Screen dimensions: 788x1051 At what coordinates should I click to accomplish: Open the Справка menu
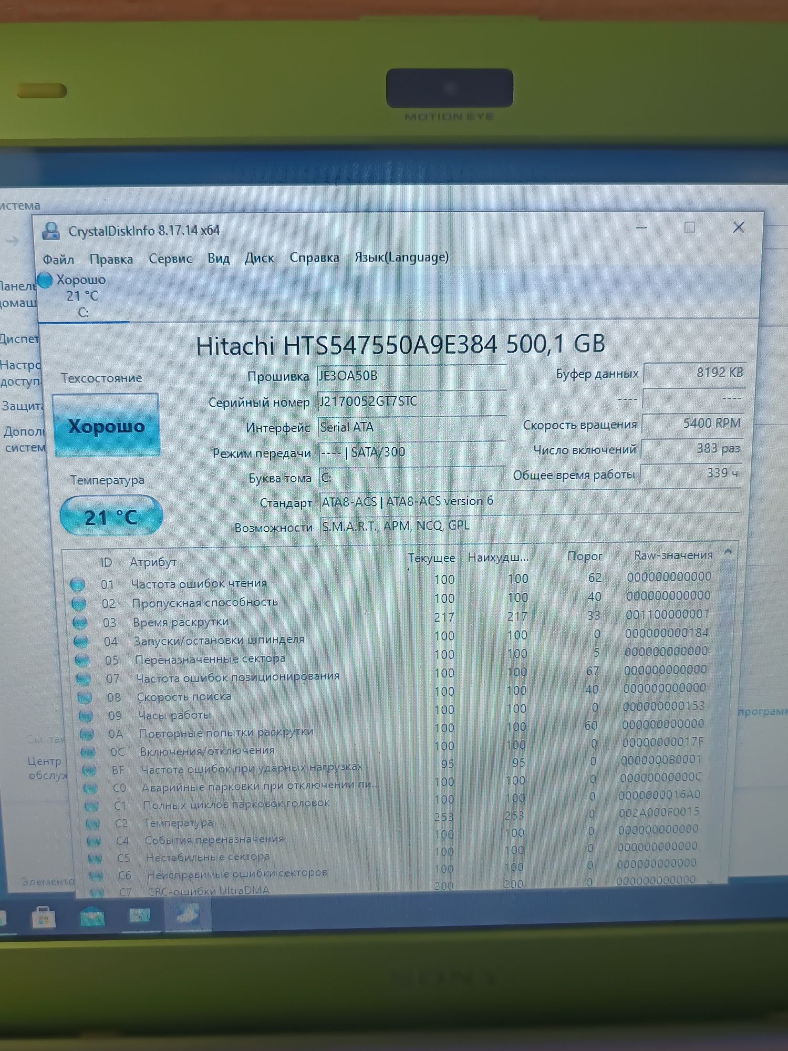tap(314, 257)
